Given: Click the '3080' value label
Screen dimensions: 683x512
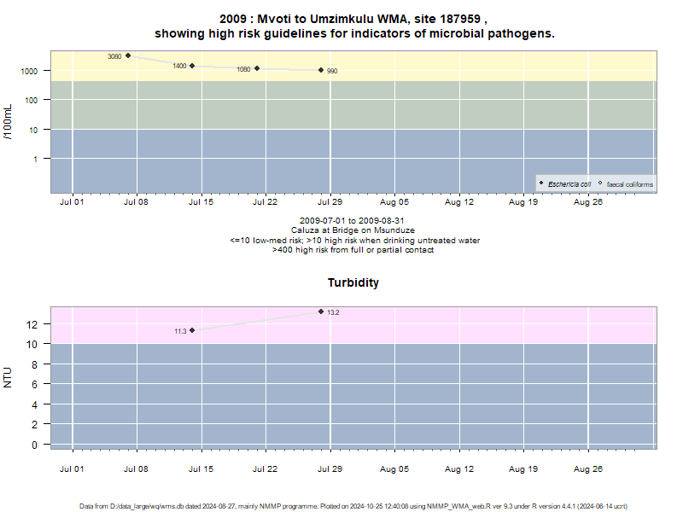Looking at the screenshot, I should [x=114, y=56].
